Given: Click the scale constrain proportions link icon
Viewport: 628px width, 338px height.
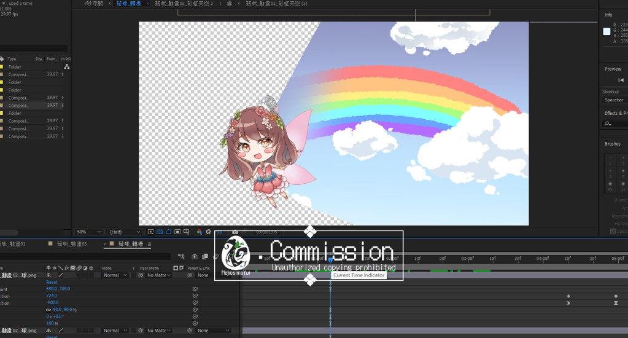Looking at the screenshot, I should tap(48, 309).
